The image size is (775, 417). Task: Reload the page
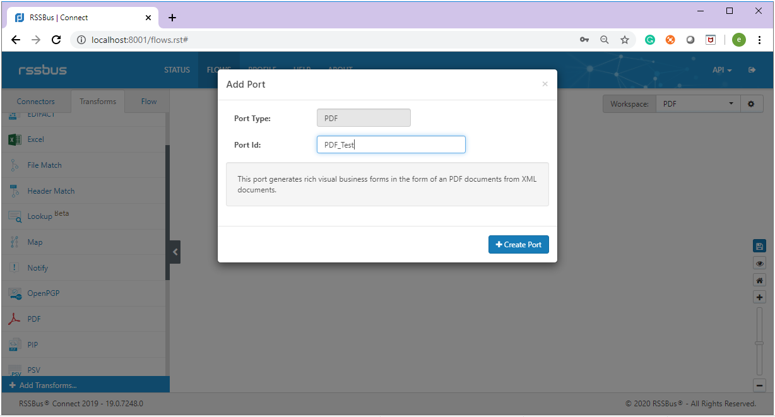(56, 40)
